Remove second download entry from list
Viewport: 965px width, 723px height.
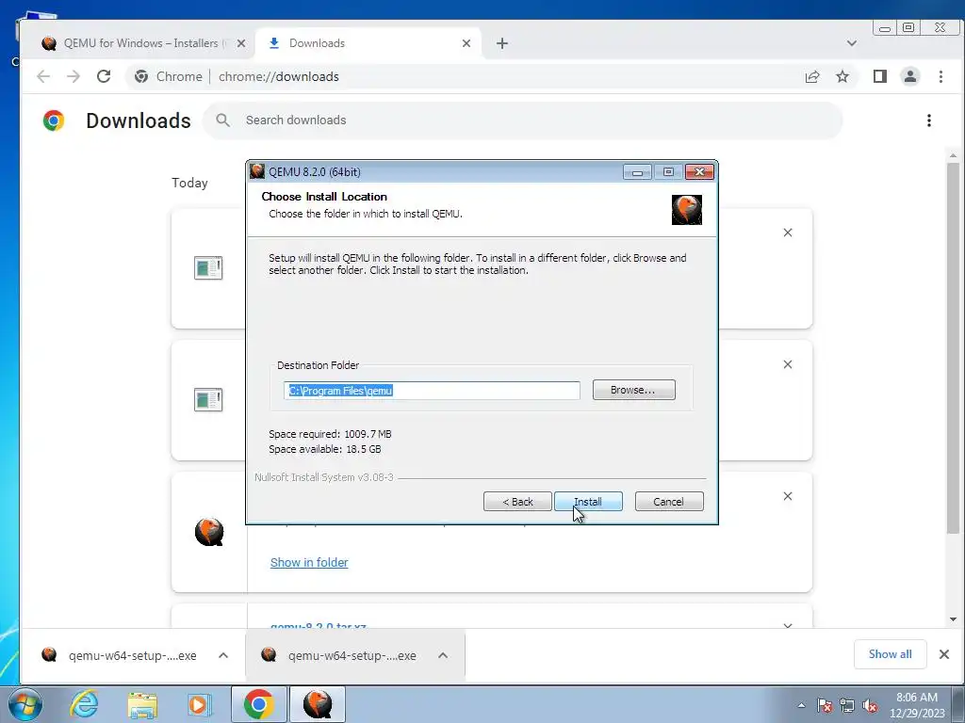point(788,364)
